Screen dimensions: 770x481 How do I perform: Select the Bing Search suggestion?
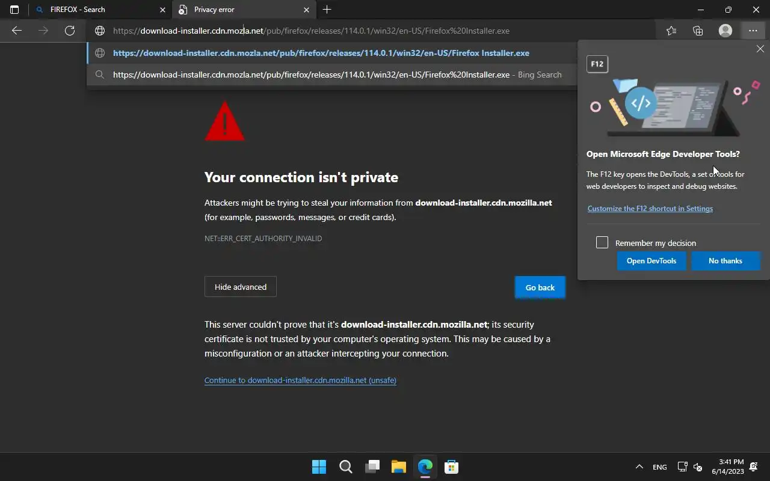click(x=332, y=75)
